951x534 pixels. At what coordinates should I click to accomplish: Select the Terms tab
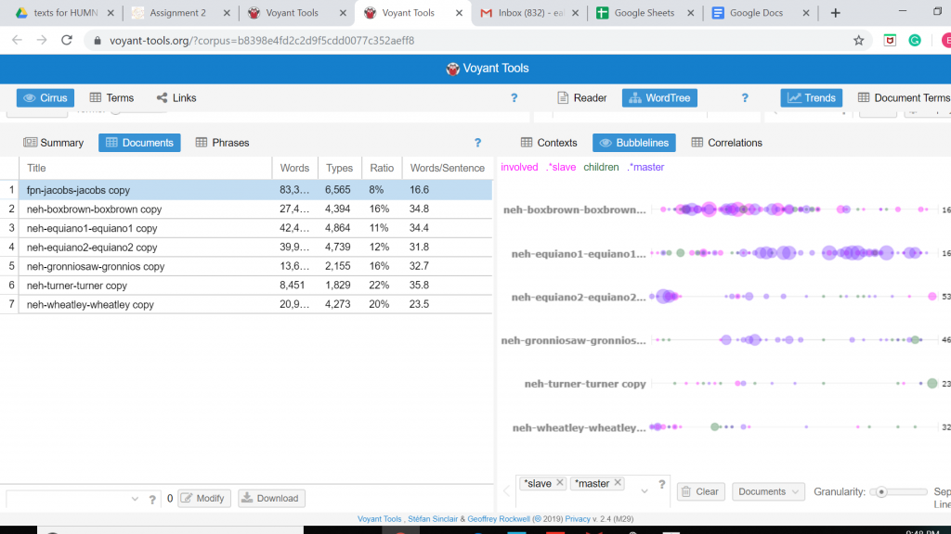(111, 98)
